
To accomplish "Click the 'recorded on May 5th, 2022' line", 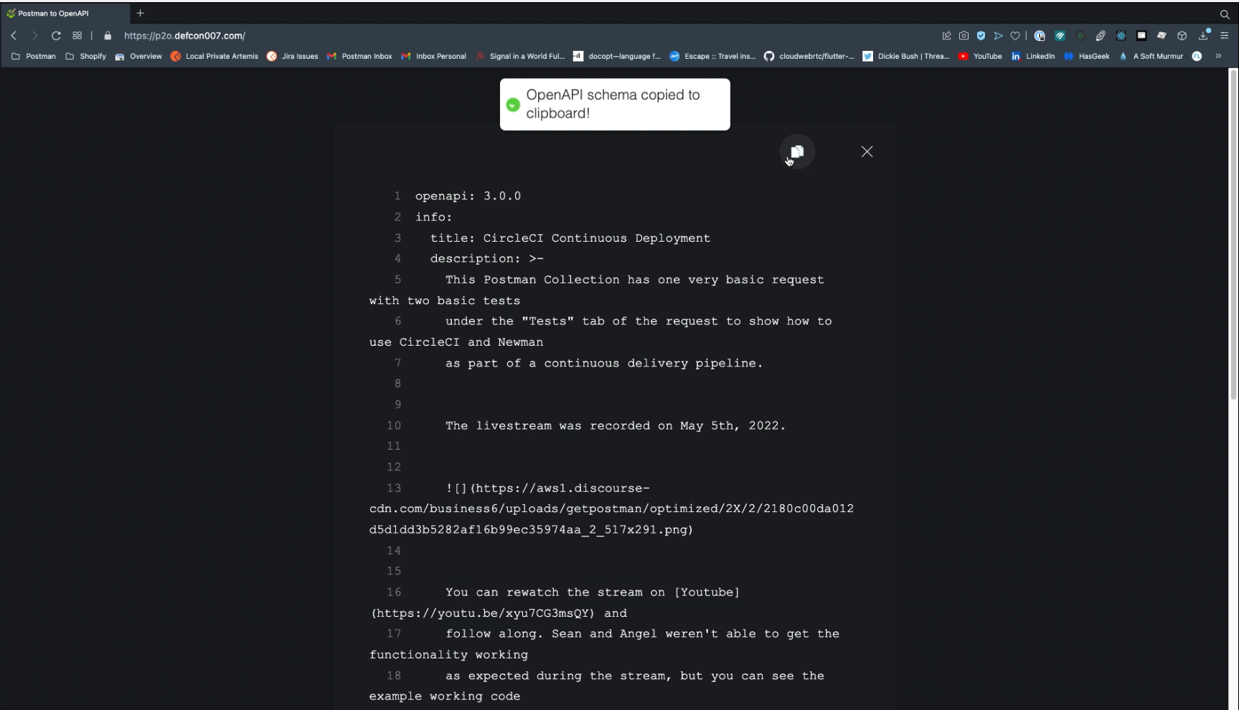I will (616, 425).
